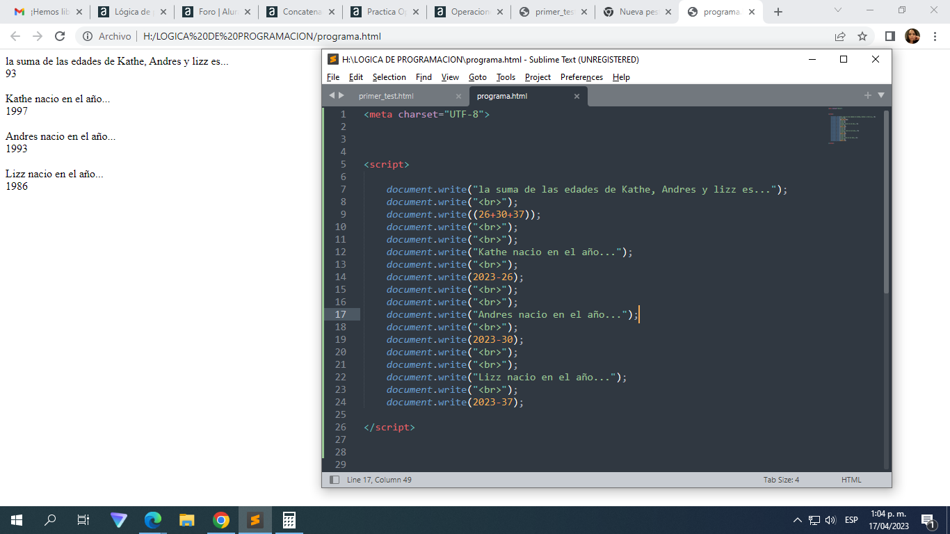This screenshot has width=950, height=534.
Task: Close the primer_test.html editor tab
Action: (x=458, y=96)
